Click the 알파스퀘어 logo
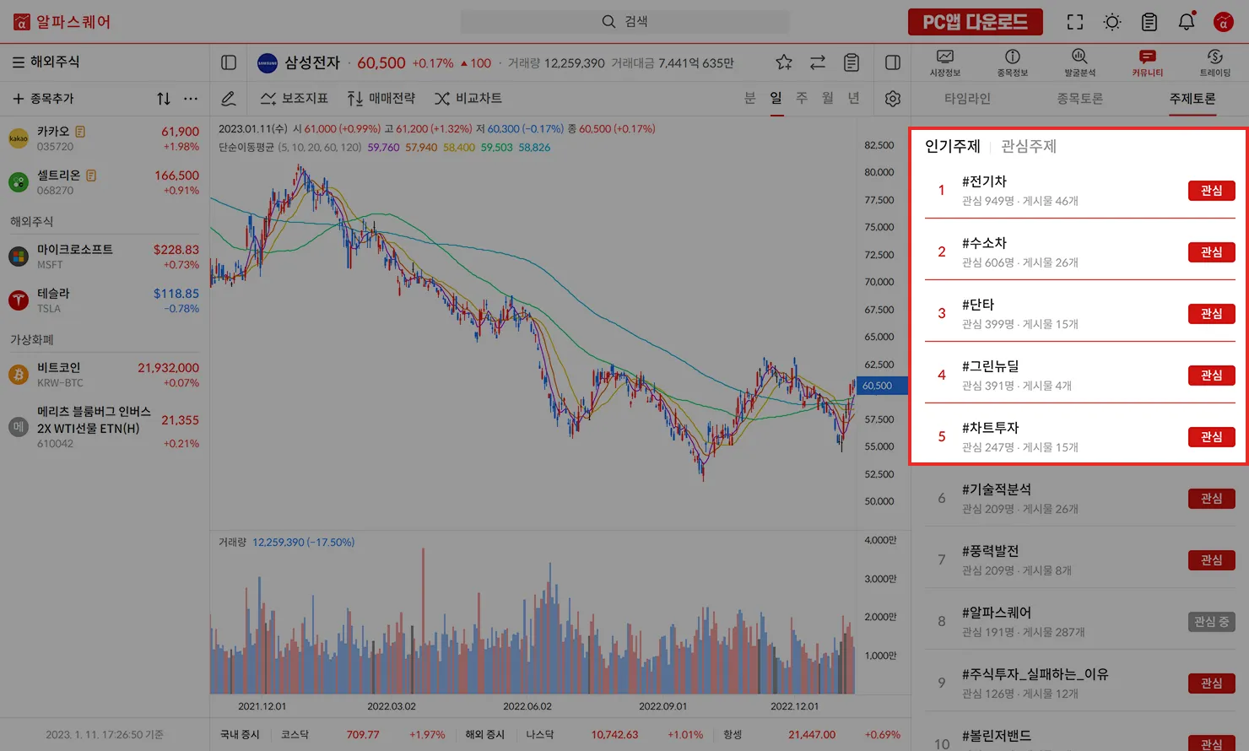The image size is (1249, 751). (x=62, y=22)
